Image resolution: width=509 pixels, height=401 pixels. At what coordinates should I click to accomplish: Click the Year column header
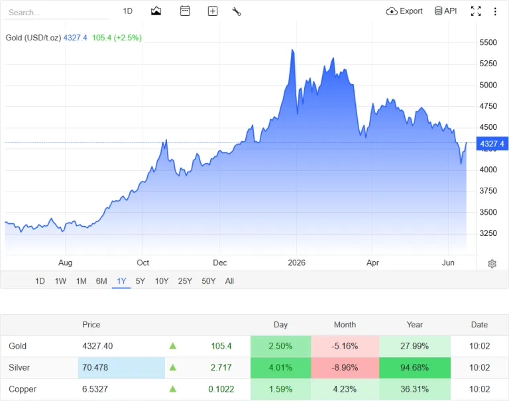[x=414, y=325]
